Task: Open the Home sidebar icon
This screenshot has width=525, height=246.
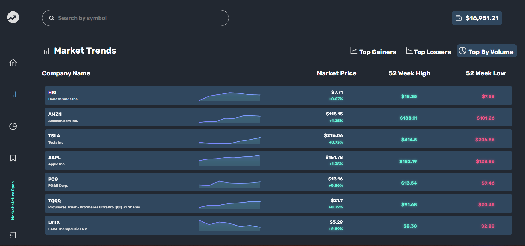Action: [x=13, y=63]
